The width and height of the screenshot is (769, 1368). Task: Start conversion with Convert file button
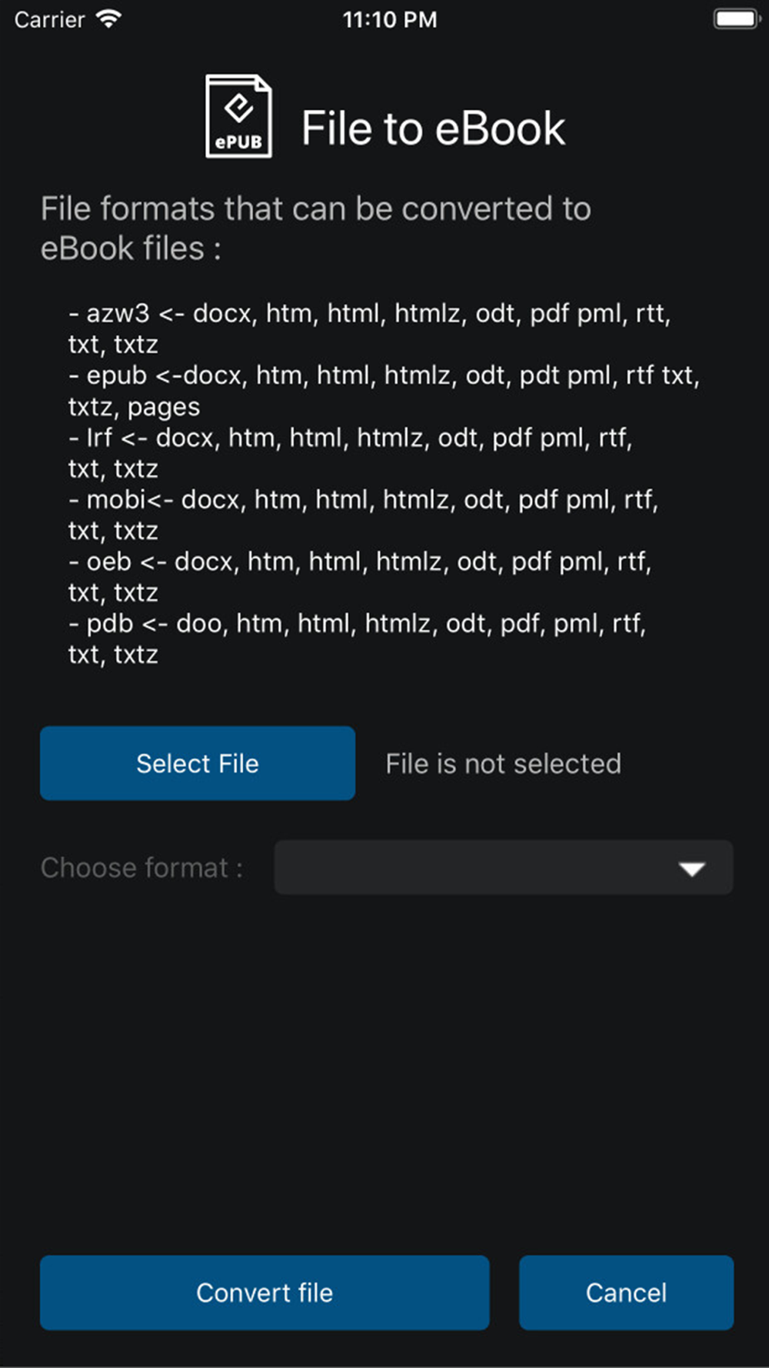pyautogui.click(x=265, y=1293)
